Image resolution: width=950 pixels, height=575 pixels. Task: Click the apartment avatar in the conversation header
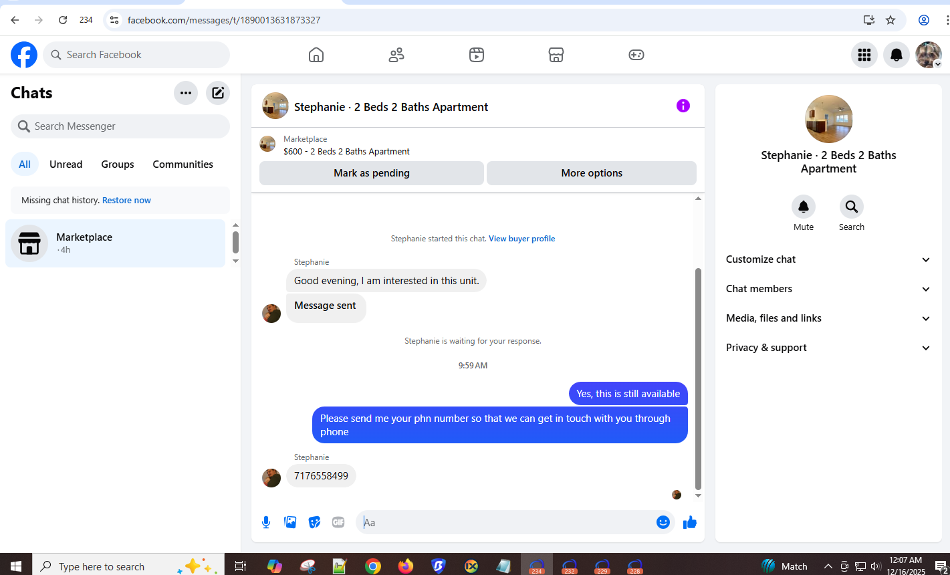[x=275, y=106]
